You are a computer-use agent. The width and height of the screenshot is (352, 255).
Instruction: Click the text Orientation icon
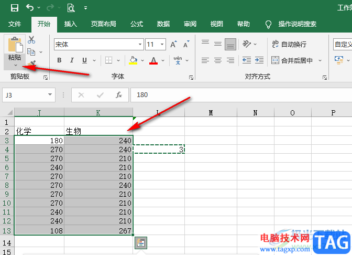247,44
